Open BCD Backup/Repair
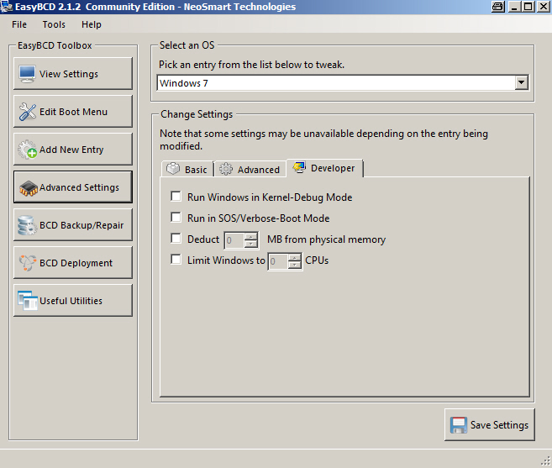552x468 pixels. (x=73, y=225)
